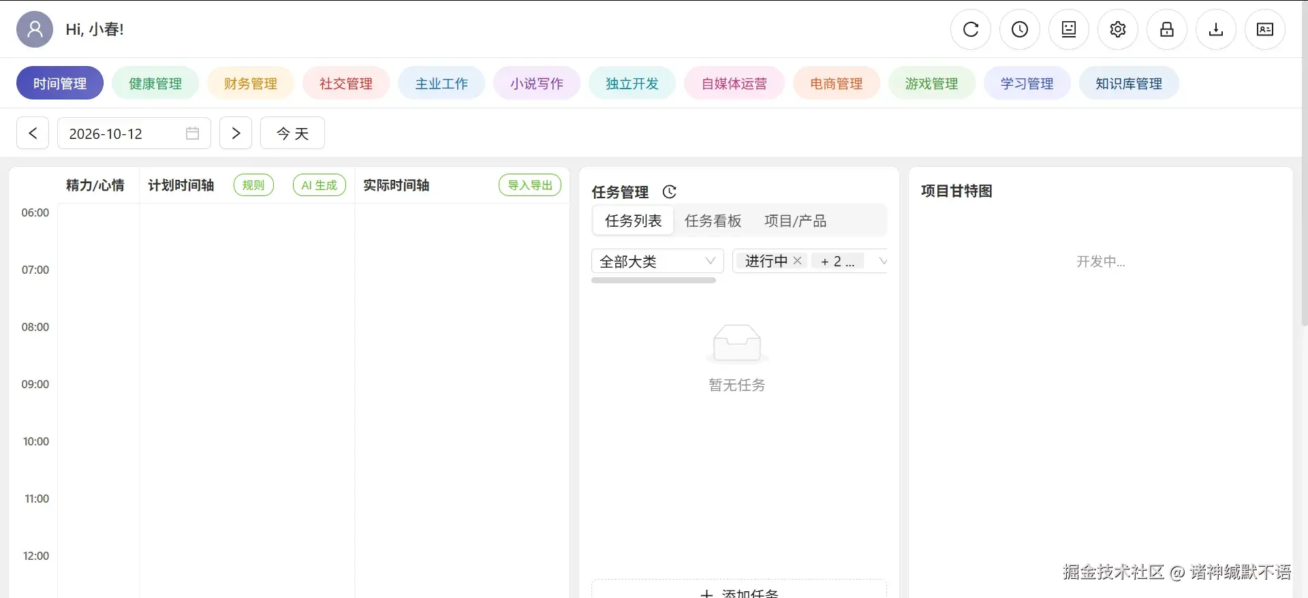Screen dimensions: 1308x598
Task: Switch to 任务列表 tab
Action: tap(634, 221)
